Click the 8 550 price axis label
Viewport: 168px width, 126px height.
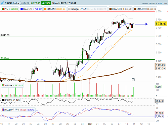[x=159, y=52]
